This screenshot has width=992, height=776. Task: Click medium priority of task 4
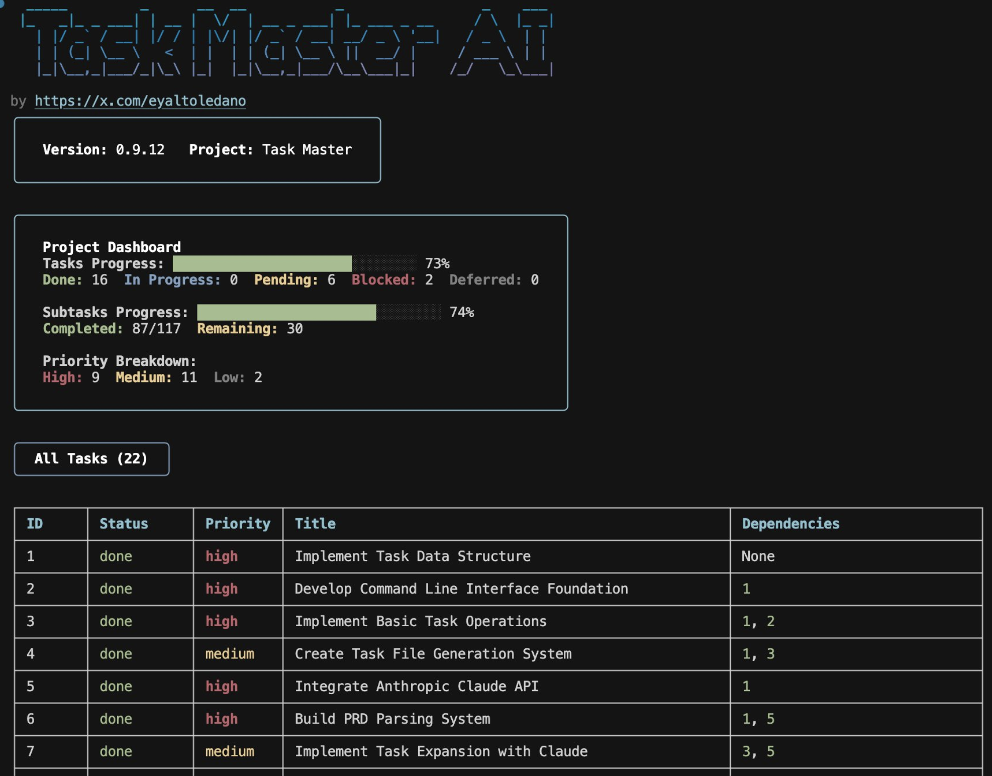(230, 654)
